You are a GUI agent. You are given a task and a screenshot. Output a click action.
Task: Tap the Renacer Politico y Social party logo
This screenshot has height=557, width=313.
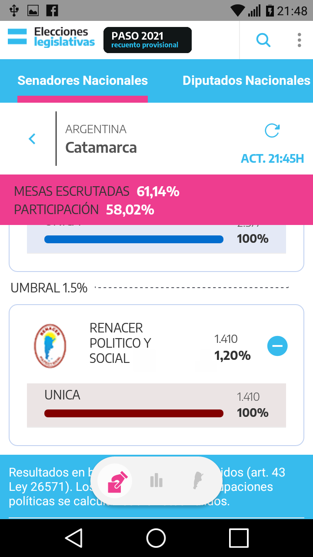(x=50, y=346)
